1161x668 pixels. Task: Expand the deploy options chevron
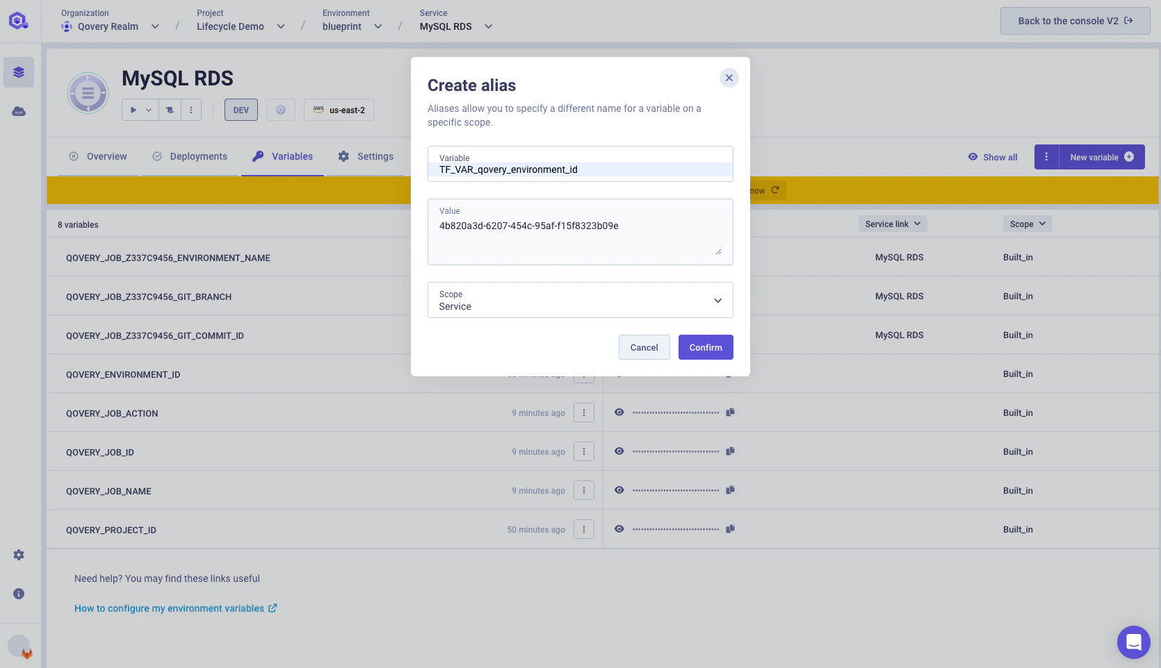[x=149, y=110]
